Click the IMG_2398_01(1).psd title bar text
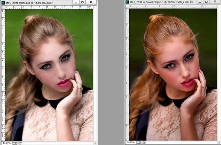This screenshot has width=221, height=145. click(30, 3)
